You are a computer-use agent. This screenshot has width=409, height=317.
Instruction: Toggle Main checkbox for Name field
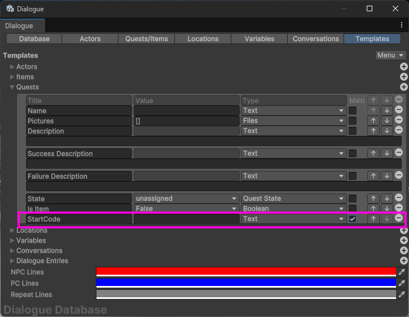click(353, 111)
